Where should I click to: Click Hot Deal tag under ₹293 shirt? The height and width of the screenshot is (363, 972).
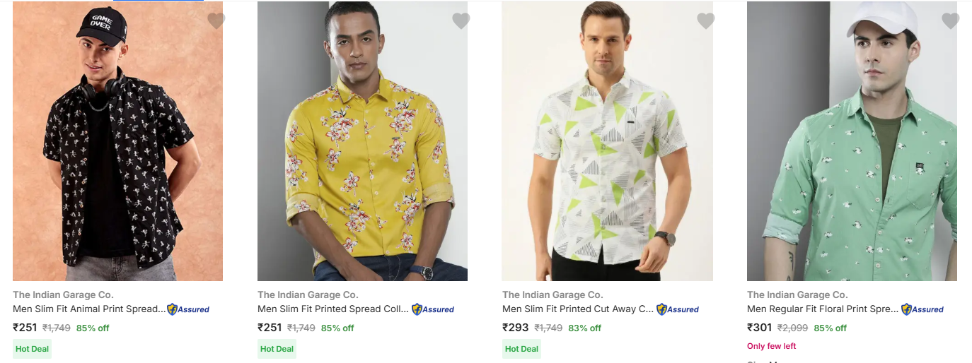pos(522,349)
